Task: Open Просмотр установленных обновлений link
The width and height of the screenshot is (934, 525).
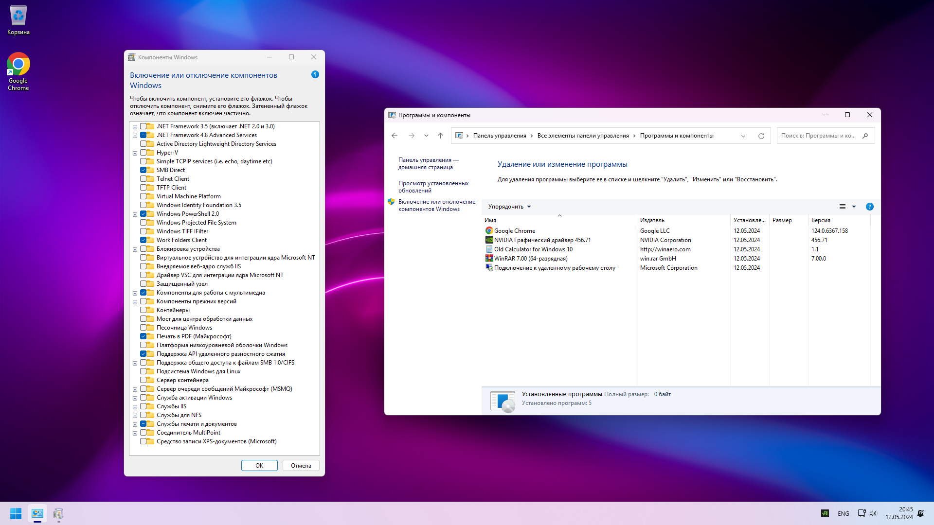Action: pos(433,187)
